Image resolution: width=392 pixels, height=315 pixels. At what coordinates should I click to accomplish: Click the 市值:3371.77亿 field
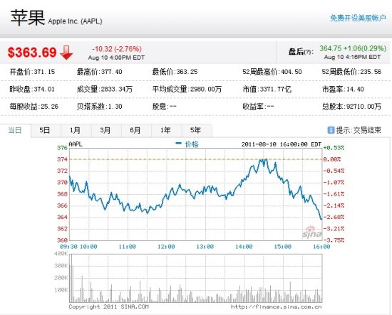click(267, 89)
